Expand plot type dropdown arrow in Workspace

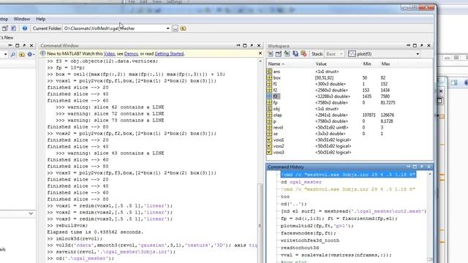point(418,54)
